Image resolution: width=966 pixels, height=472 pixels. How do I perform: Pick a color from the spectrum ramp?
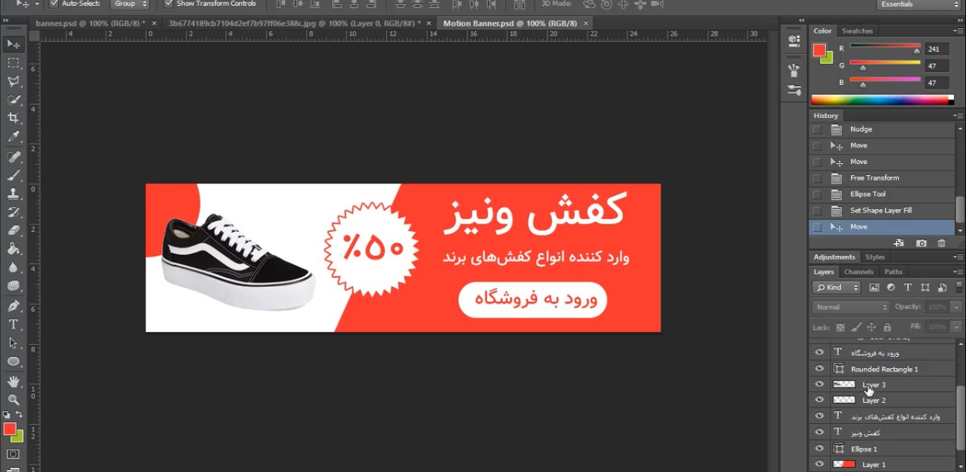click(x=883, y=100)
